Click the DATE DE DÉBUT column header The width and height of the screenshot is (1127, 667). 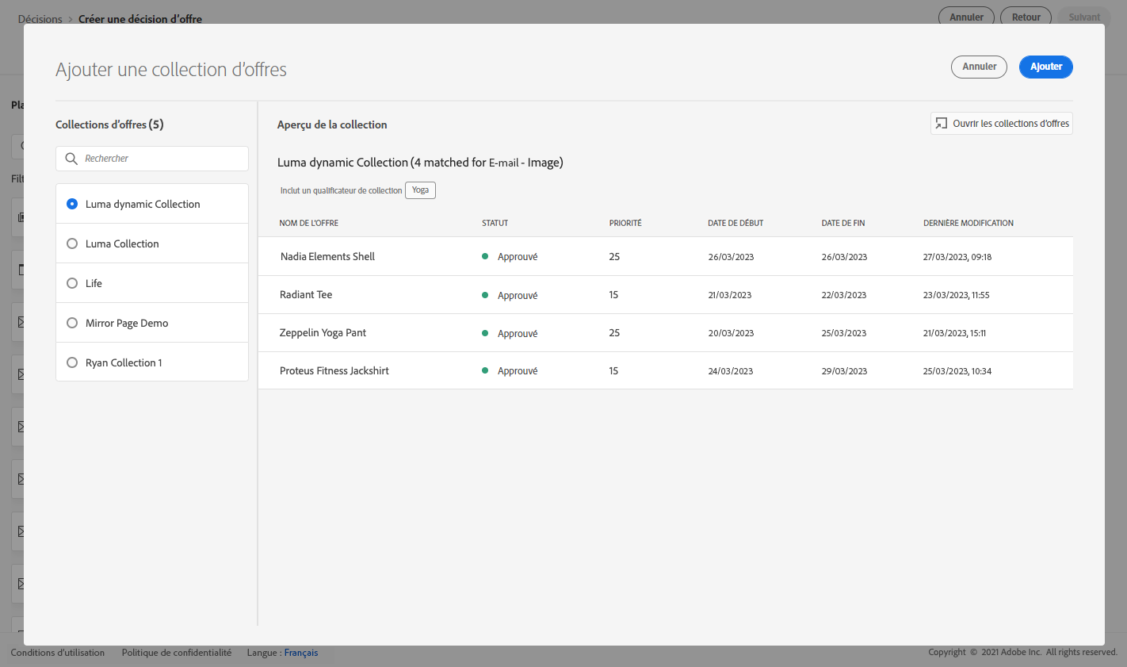735,223
